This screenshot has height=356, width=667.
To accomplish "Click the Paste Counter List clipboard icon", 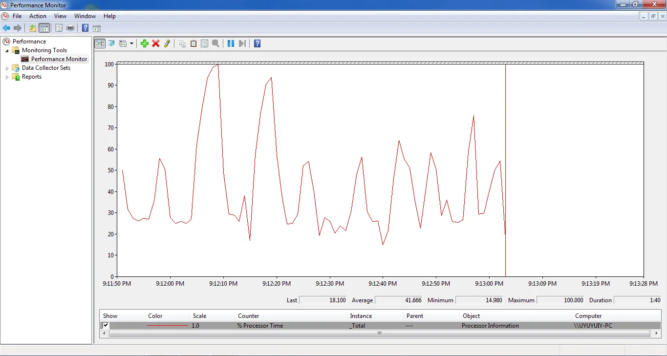I will (x=194, y=43).
